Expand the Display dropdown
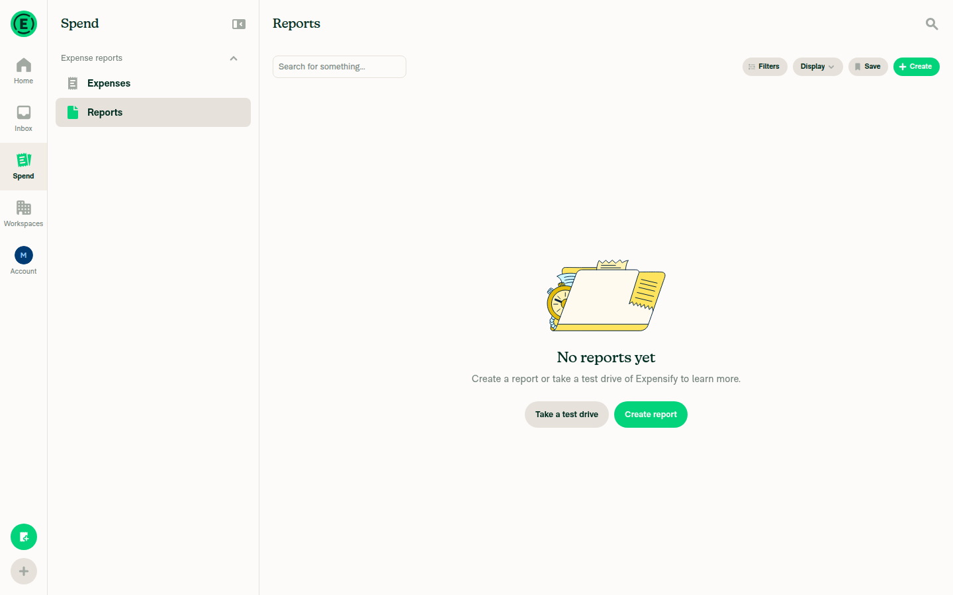This screenshot has height=595, width=953. tap(818, 67)
